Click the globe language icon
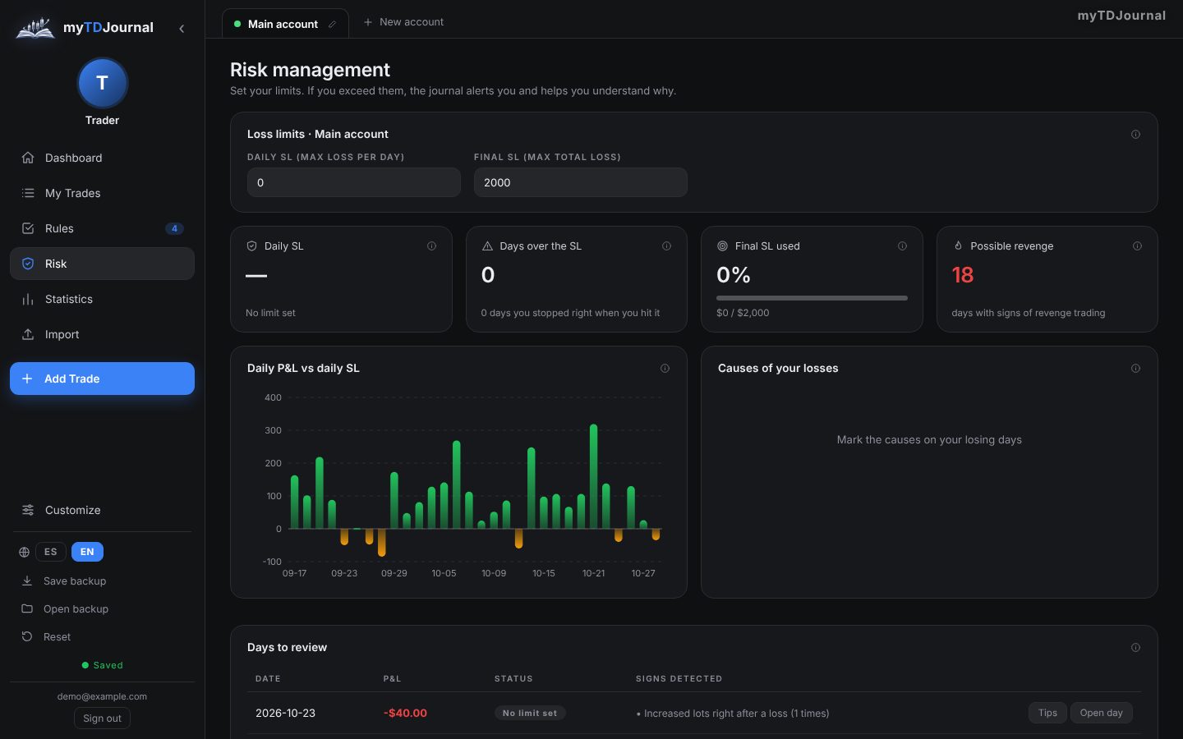The height and width of the screenshot is (739, 1183). point(24,552)
